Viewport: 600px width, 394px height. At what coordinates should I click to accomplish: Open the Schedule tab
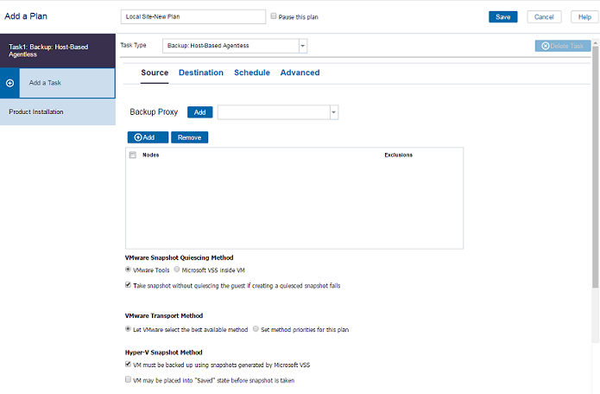tap(251, 73)
